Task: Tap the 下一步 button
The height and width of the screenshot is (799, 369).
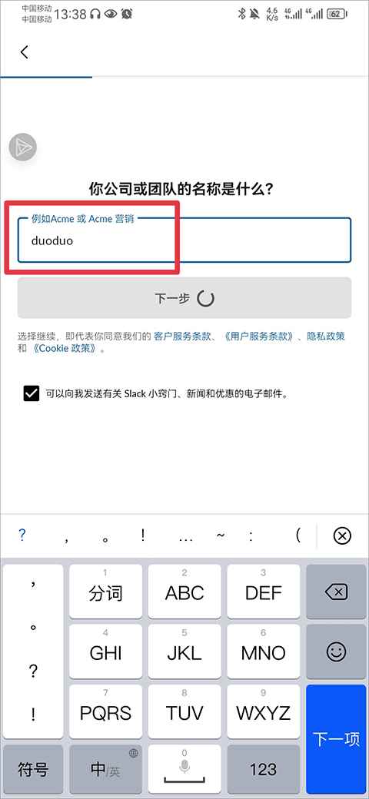Action: click(184, 298)
